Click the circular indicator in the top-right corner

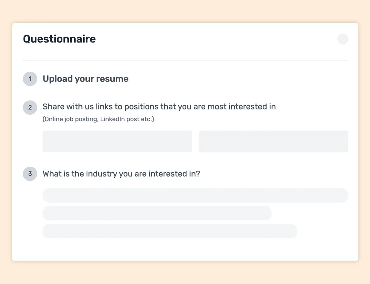point(343,39)
